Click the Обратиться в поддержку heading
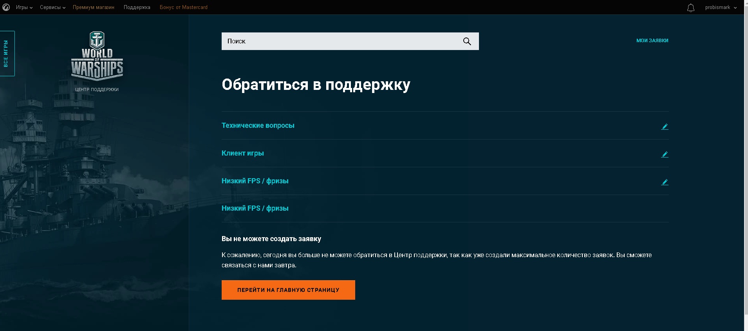Image resolution: width=748 pixels, height=331 pixels. tap(316, 85)
